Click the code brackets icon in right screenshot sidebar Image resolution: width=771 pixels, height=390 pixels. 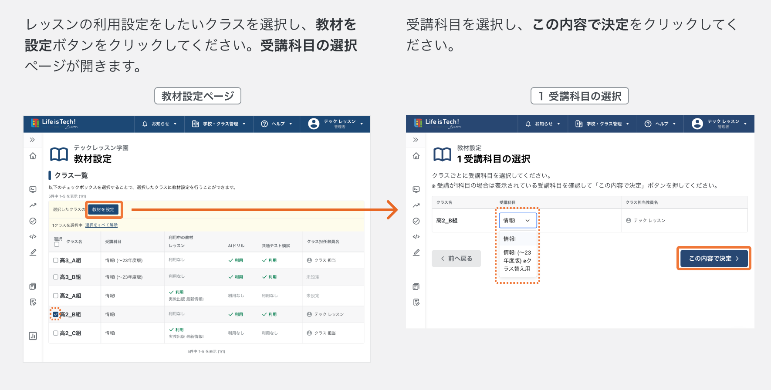click(x=416, y=237)
